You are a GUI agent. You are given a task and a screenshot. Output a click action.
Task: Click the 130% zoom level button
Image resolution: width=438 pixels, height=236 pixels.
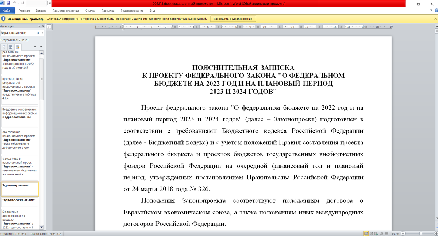pos(395,233)
